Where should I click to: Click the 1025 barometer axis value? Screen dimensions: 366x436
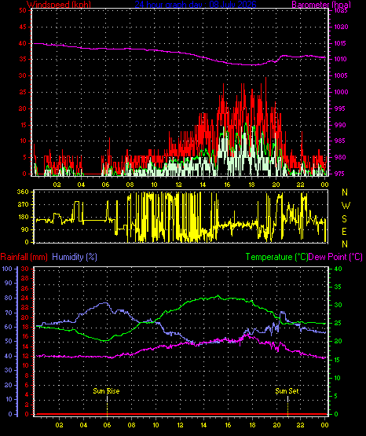(341, 10)
